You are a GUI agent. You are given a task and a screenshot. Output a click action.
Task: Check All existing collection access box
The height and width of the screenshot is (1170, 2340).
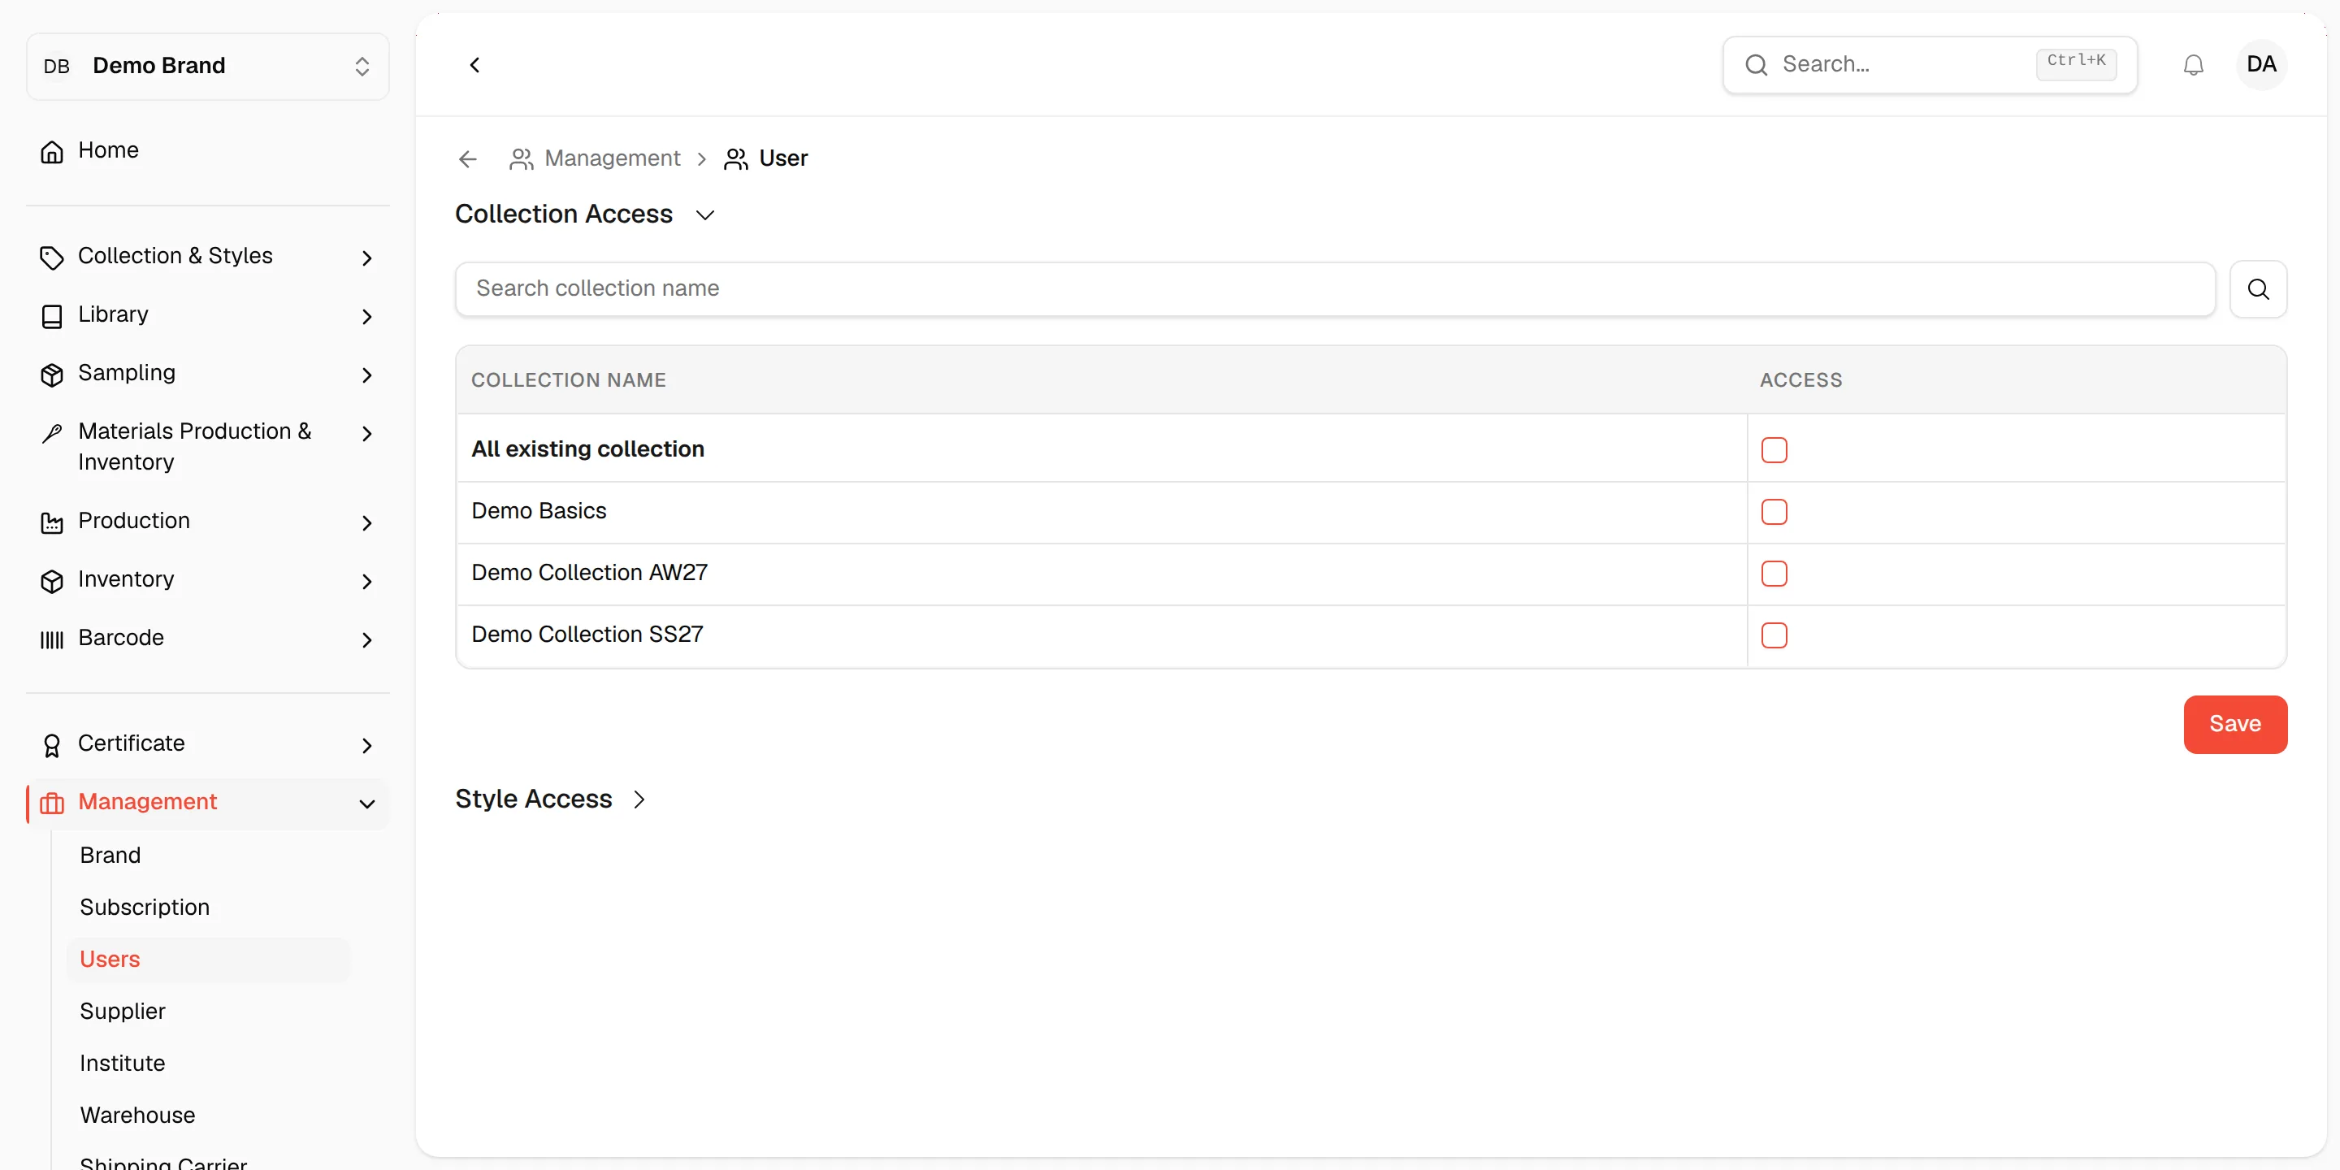tap(1773, 449)
